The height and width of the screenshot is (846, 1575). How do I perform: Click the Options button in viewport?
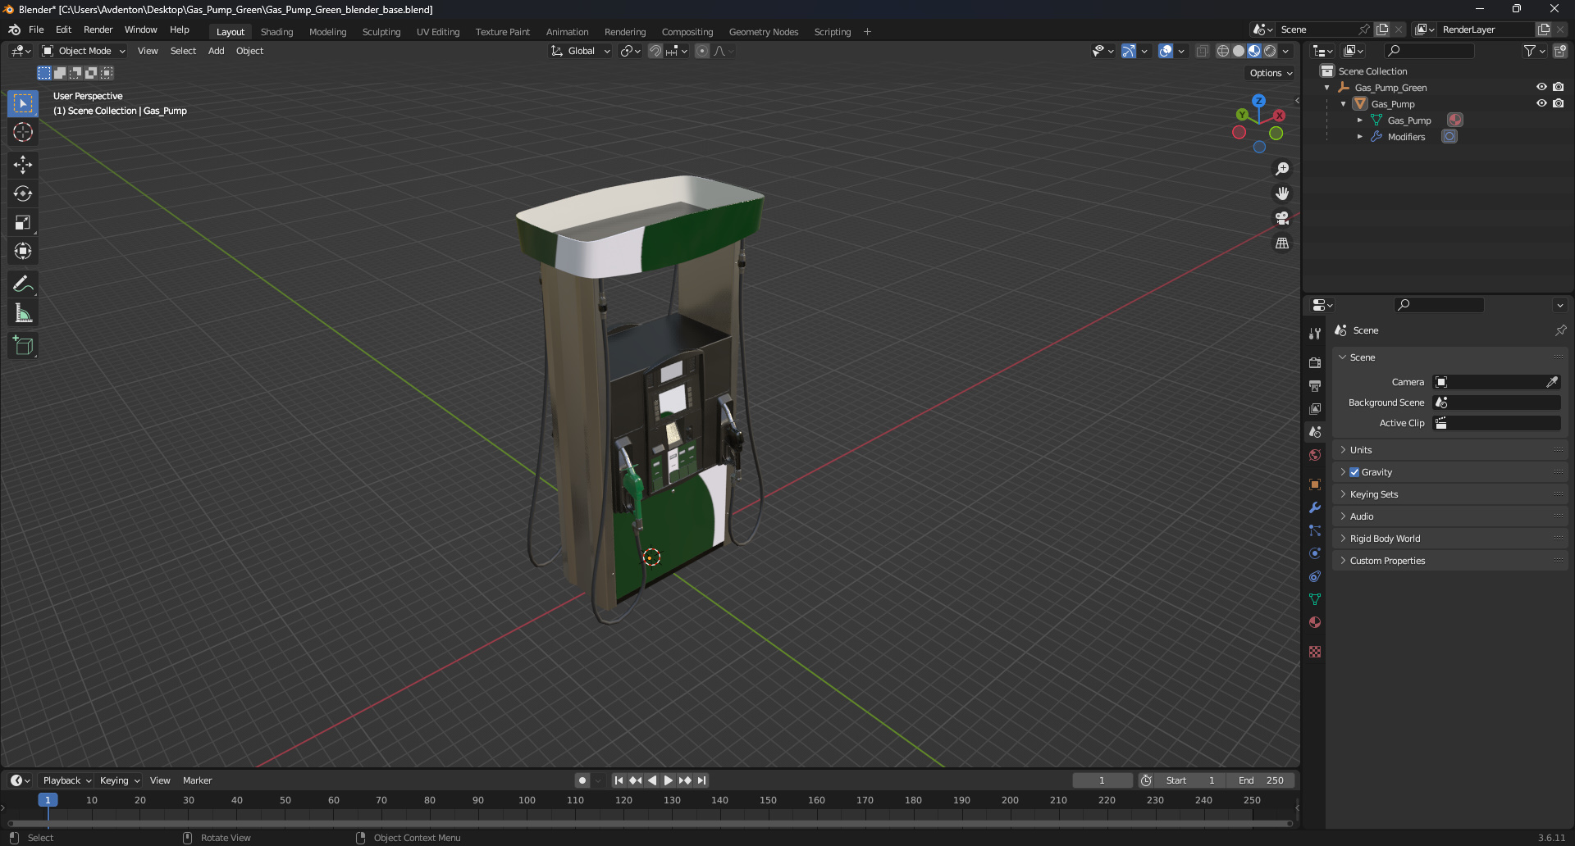tap(1270, 73)
